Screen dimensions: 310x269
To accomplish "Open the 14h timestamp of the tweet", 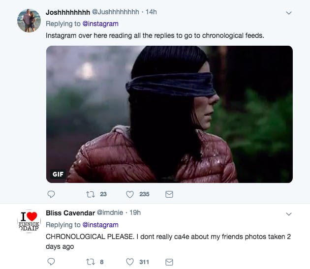I will coord(151,12).
